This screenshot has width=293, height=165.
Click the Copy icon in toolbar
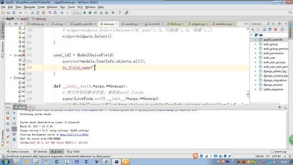coord(38,13)
